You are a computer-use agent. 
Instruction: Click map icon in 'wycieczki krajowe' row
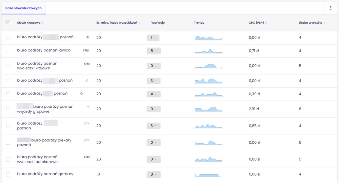(87, 64)
